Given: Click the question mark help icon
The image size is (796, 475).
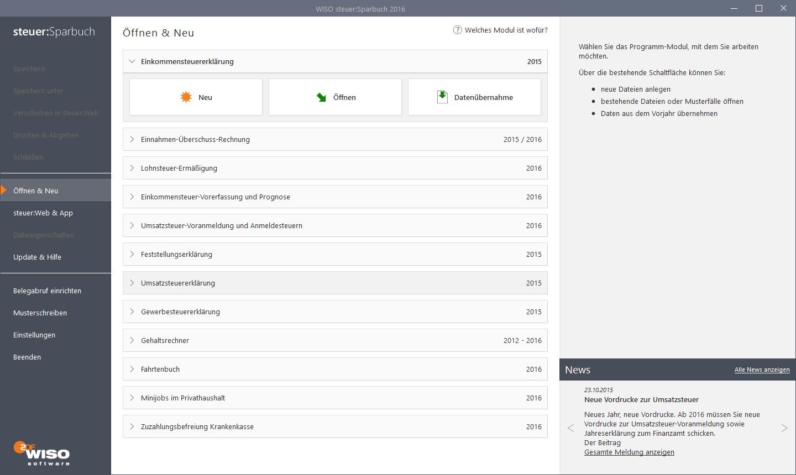Looking at the screenshot, I should (x=458, y=30).
